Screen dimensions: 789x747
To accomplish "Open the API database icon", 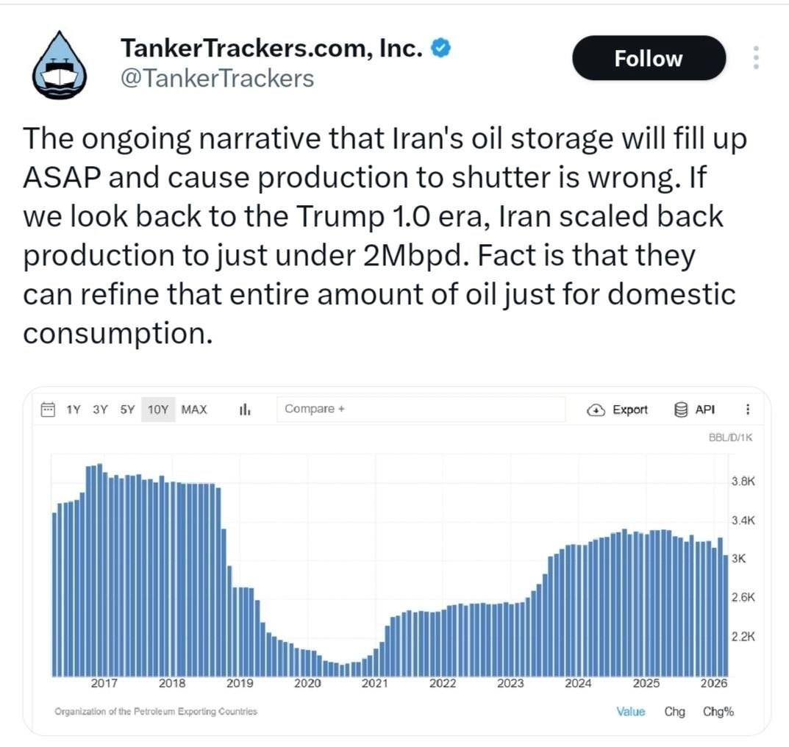I will click(680, 410).
